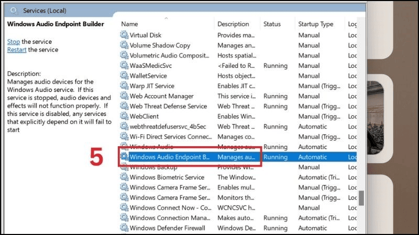Sort services by the Name column header

tap(130, 24)
